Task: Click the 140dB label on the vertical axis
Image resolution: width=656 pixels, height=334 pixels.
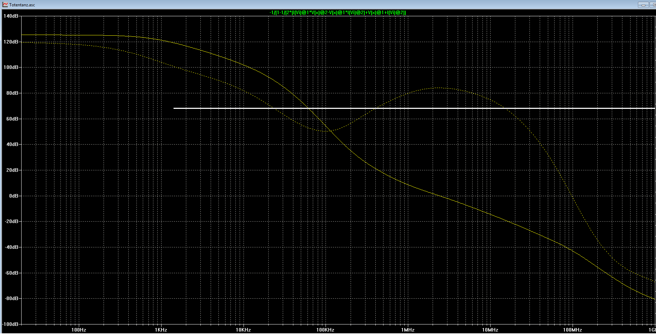Action: point(11,16)
